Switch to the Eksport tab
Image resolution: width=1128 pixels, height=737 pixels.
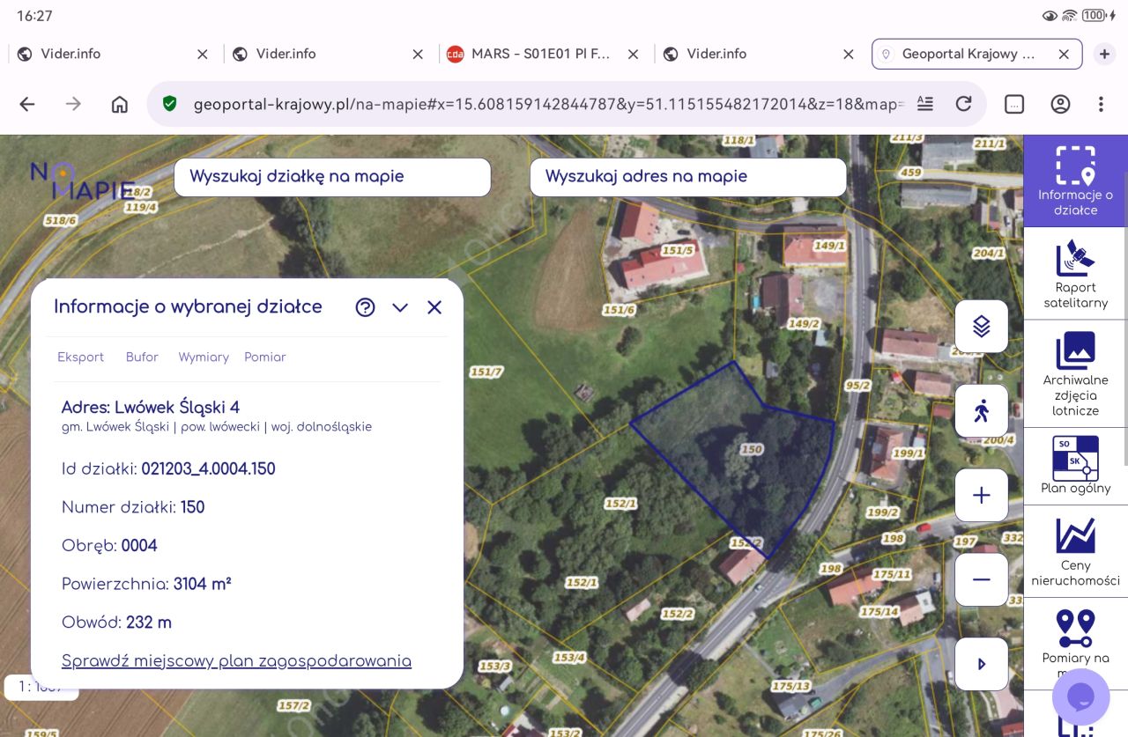[80, 357]
